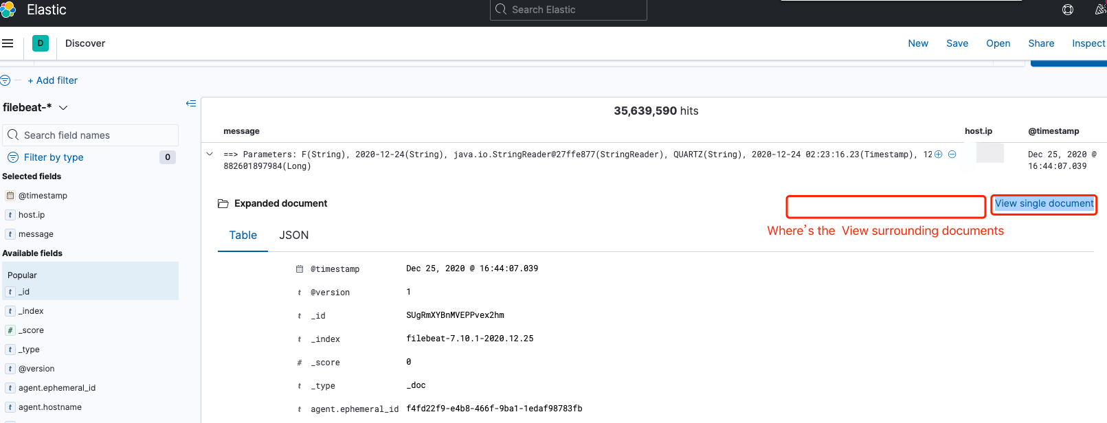Viewport: 1107px width, 423px height.
Task: Click the type icon of sidebar _index field
Action: click(10, 311)
